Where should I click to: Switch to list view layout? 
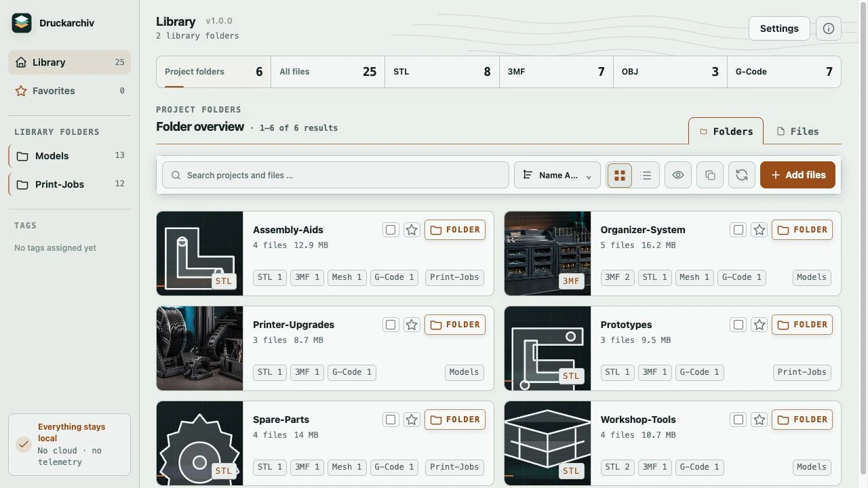pyautogui.click(x=646, y=175)
